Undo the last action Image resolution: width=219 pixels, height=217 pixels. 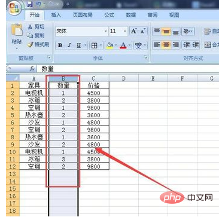38,4
